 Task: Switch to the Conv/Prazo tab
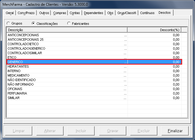pyautogui.click(x=26, y=13)
